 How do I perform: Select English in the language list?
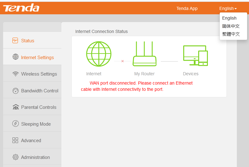229,18
